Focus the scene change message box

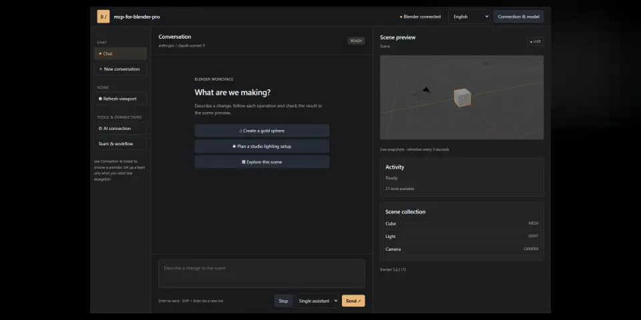pos(262,274)
